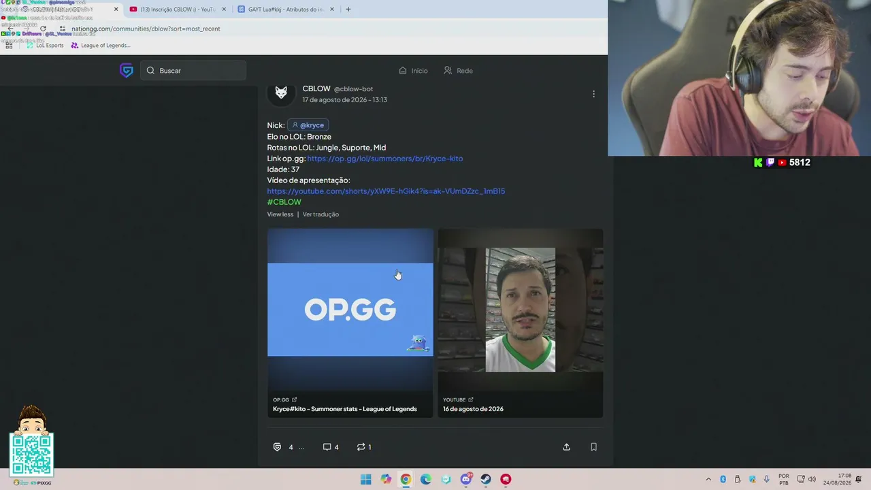The height and width of the screenshot is (490, 871).
Task: Click the post timestamp 17 de agosto de 2026
Action: [345, 100]
